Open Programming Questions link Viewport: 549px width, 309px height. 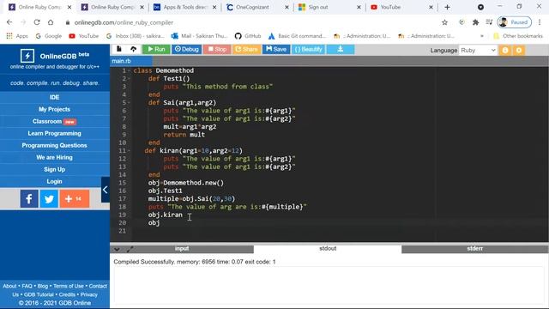pos(55,145)
